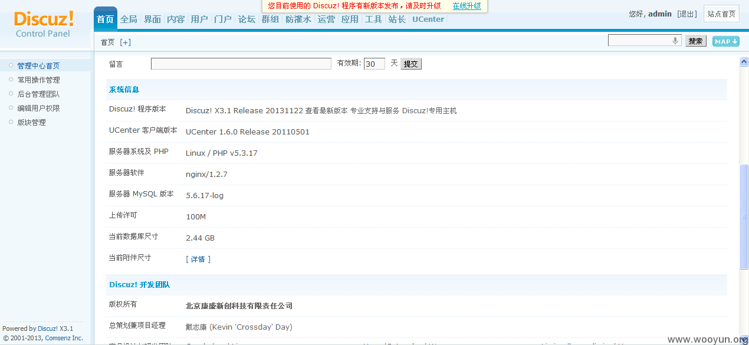The image size is (749, 345).
Task: Click Discuz! link in footer
Action: (x=48, y=328)
